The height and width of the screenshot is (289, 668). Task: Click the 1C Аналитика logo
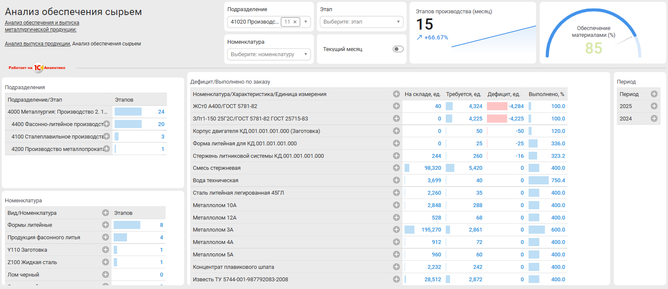pos(37,68)
